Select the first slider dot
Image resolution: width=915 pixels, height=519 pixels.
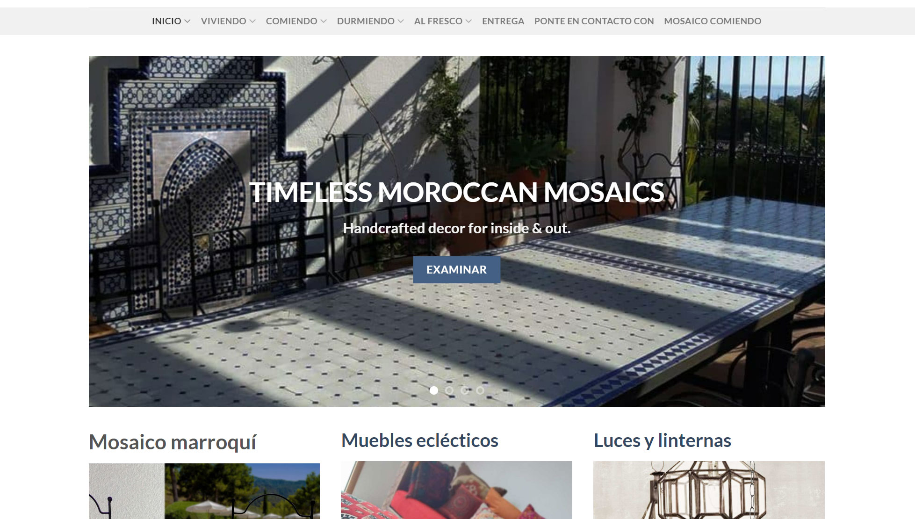click(x=434, y=390)
